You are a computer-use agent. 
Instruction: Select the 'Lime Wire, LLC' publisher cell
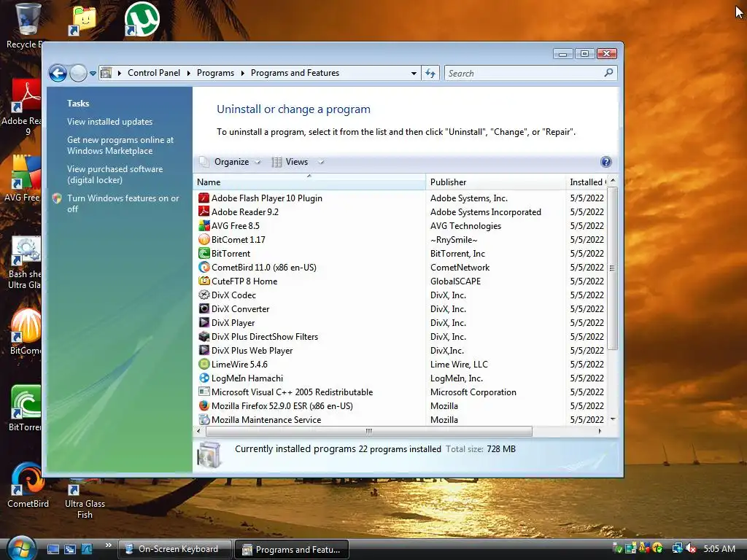click(459, 365)
